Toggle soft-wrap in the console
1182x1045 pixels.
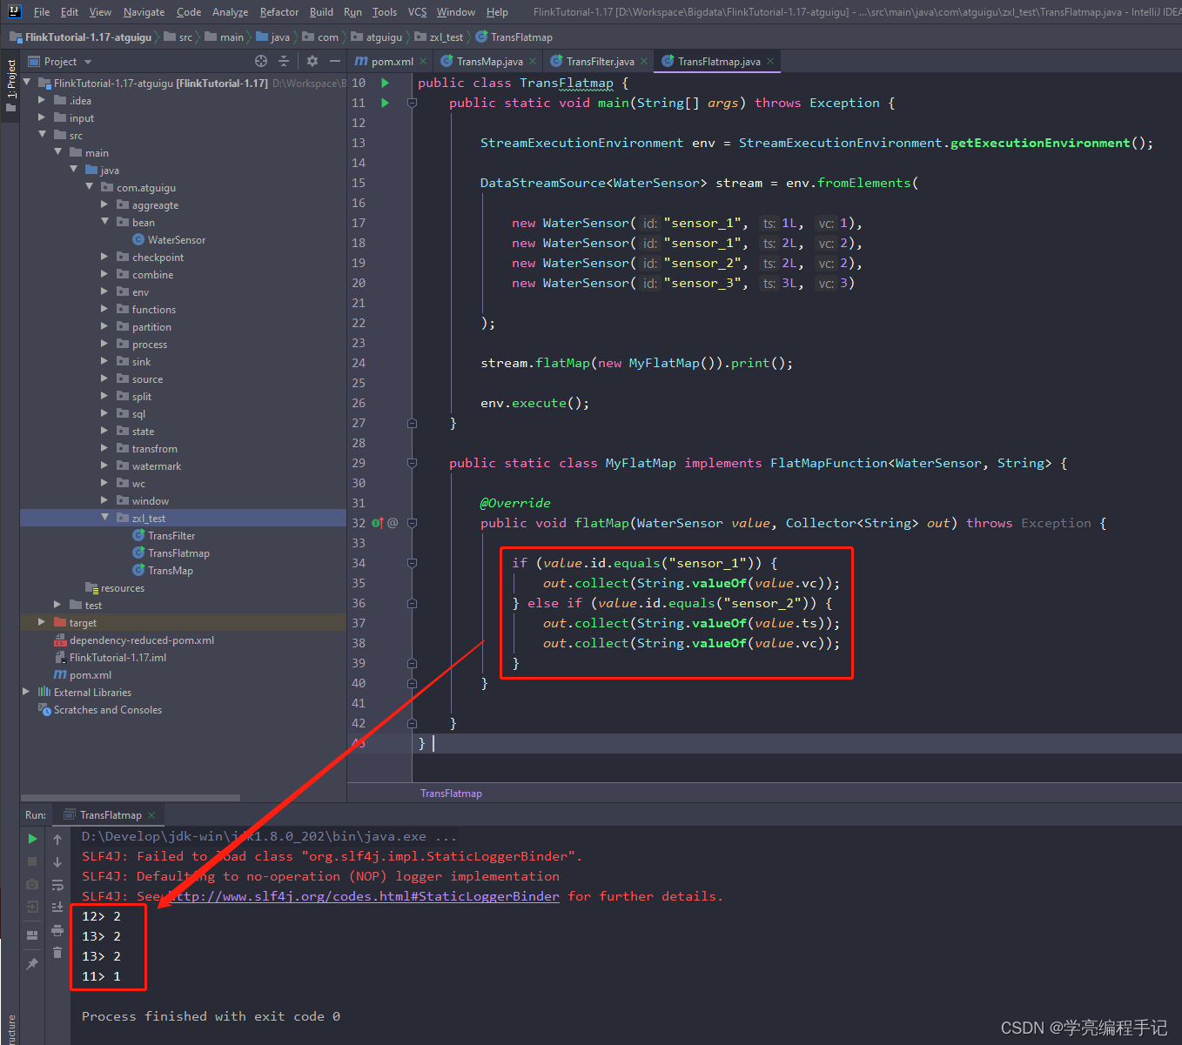pyautogui.click(x=57, y=885)
